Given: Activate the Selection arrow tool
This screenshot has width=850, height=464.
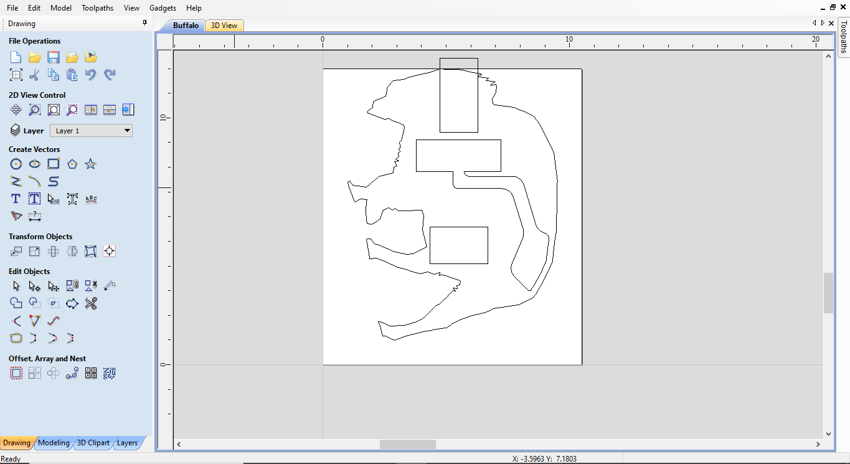Looking at the screenshot, I should (x=16, y=286).
